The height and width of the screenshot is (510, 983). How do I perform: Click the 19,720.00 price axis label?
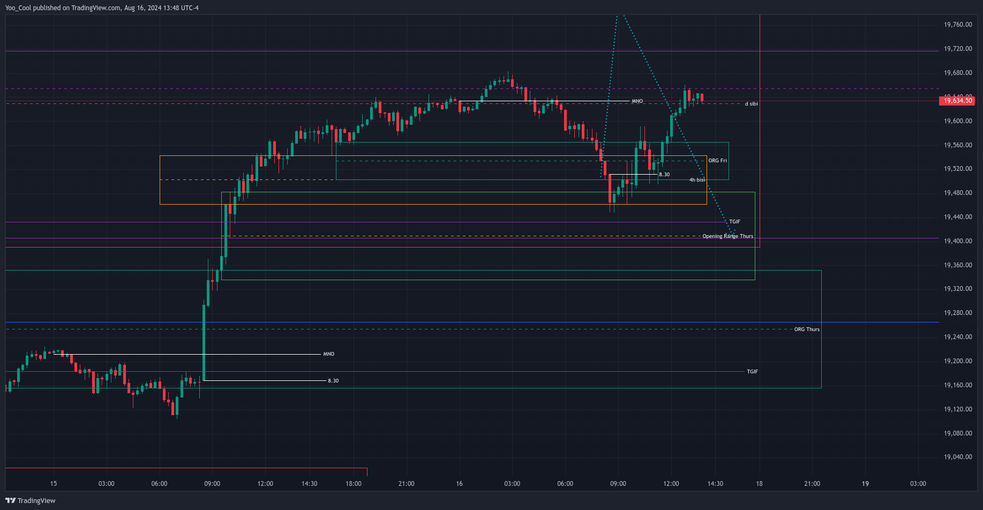958,49
